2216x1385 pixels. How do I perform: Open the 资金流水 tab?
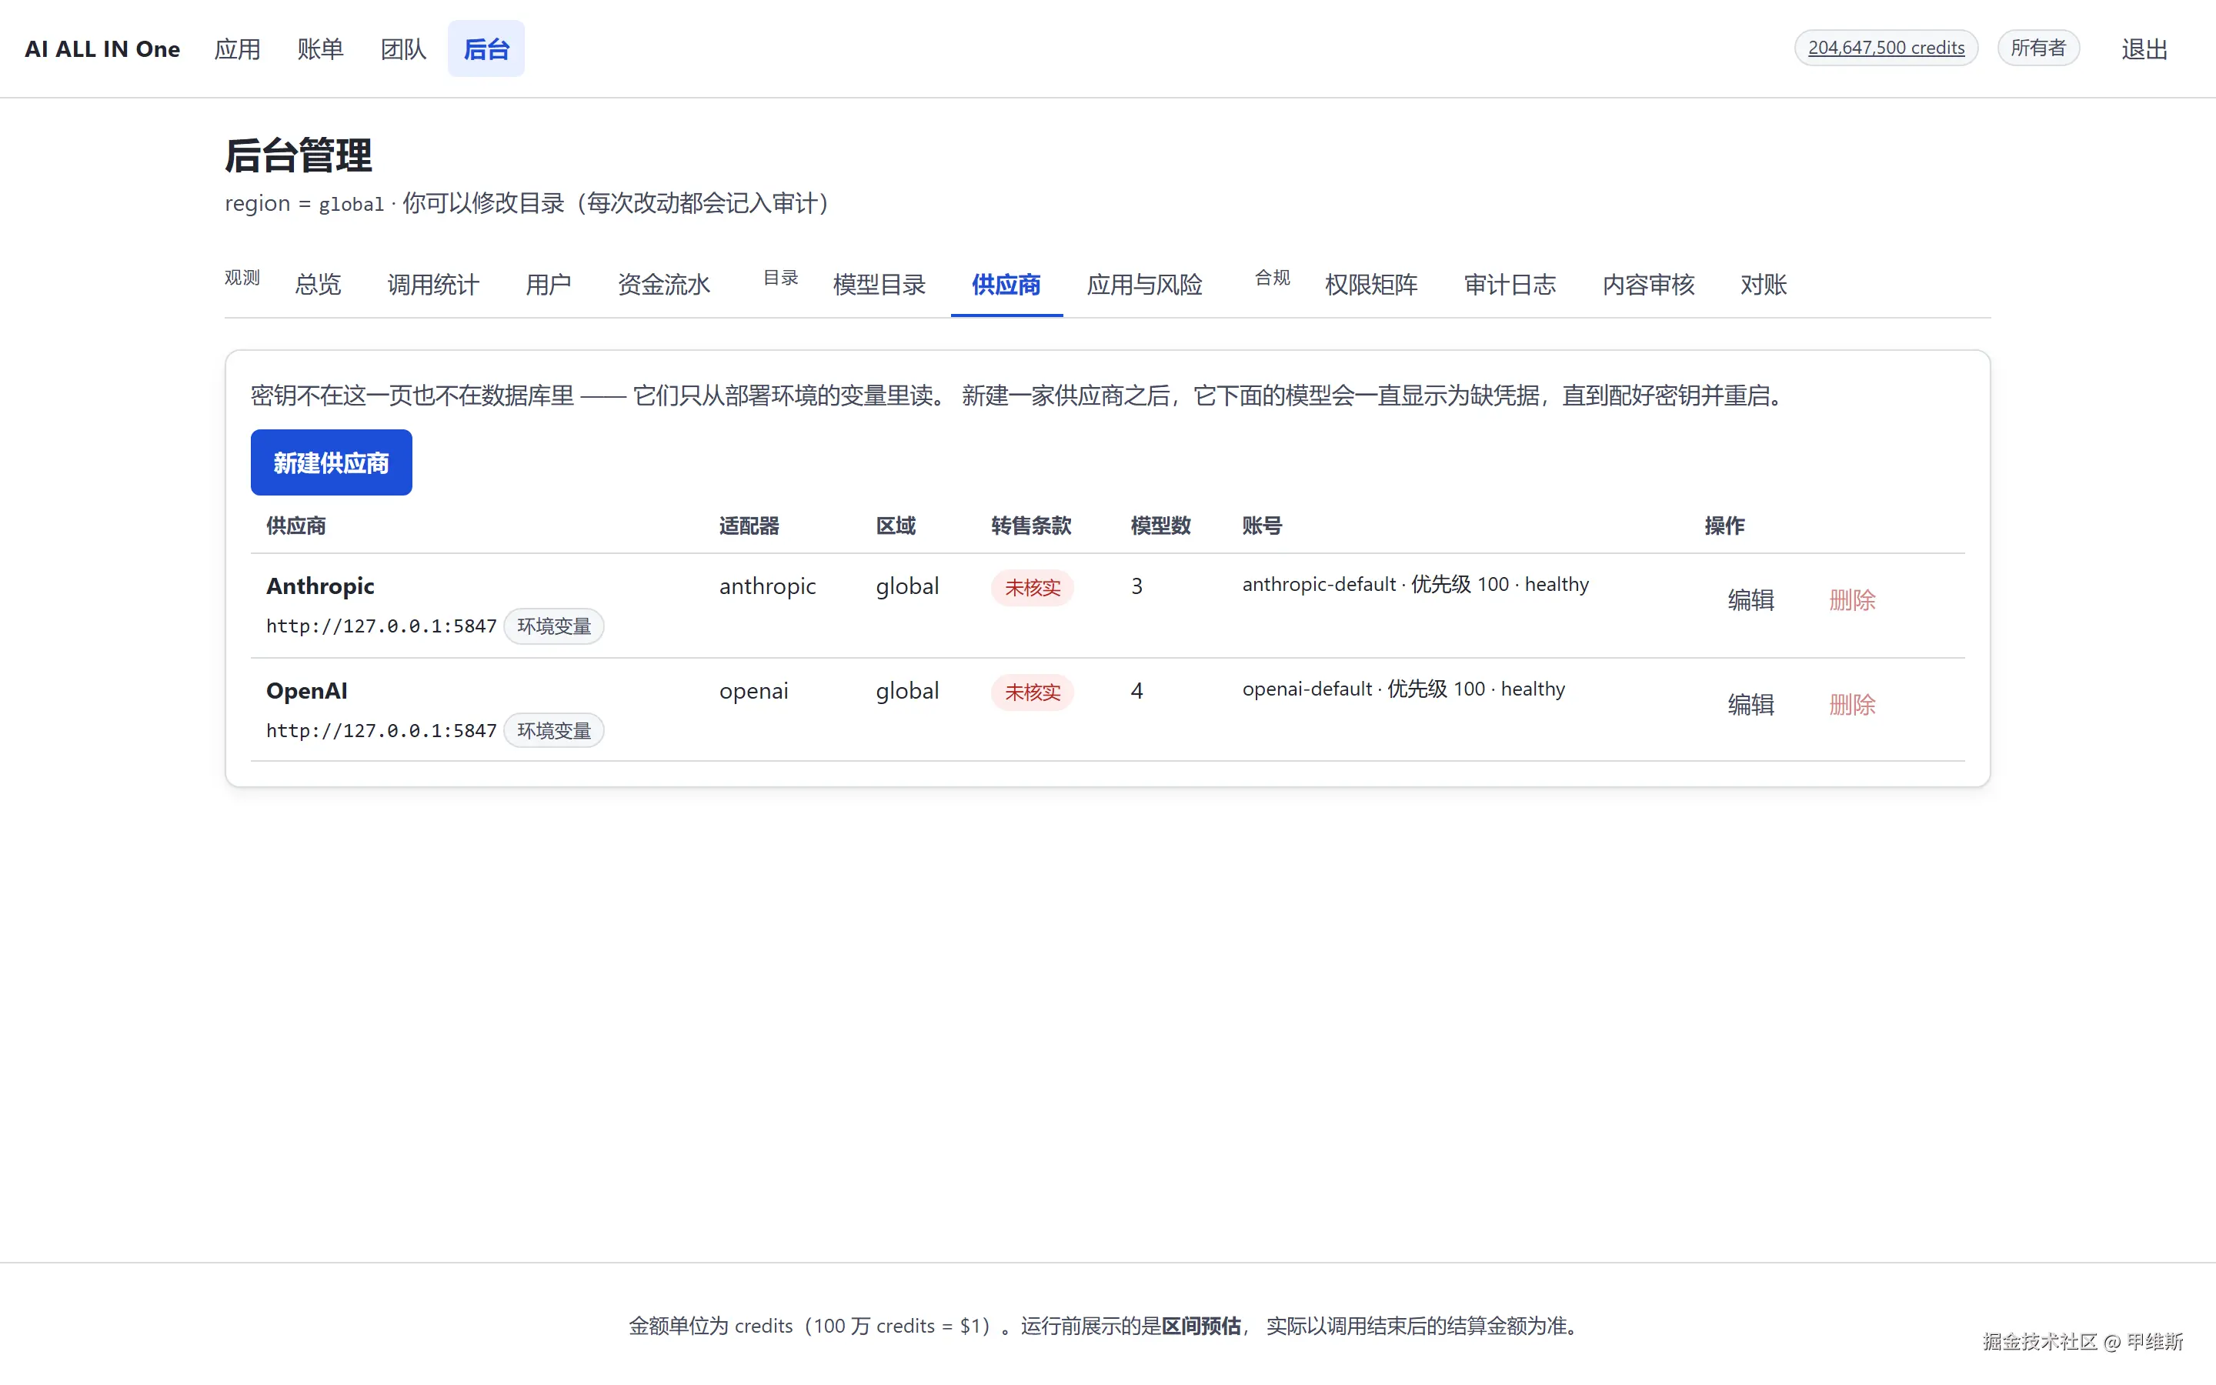[x=664, y=285]
